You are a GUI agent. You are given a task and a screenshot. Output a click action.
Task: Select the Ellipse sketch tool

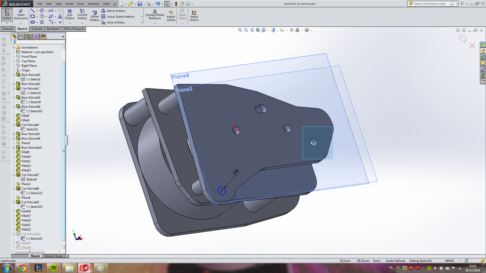pyautogui.click(x=51, y=16)
